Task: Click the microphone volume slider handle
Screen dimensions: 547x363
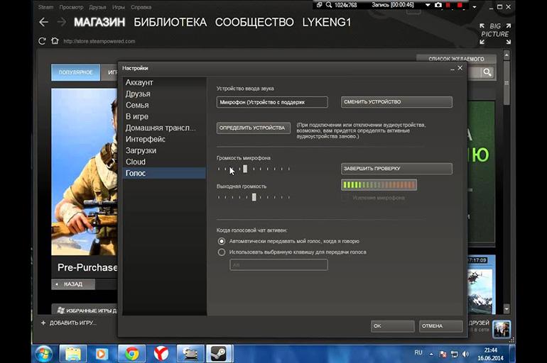Action: click(245, 169)
